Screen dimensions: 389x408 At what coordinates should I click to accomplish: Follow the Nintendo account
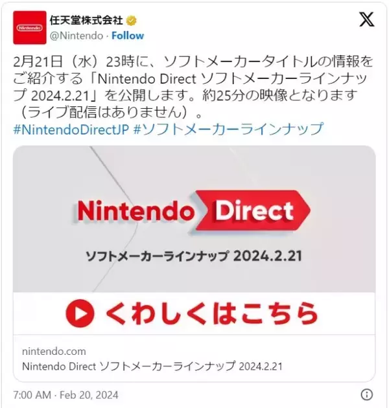pyautogui.click(x=128, y=36)
